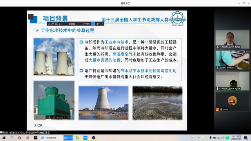
Task: Open the hamburger menu in floating toolbar
Action: tap(49, 23)
